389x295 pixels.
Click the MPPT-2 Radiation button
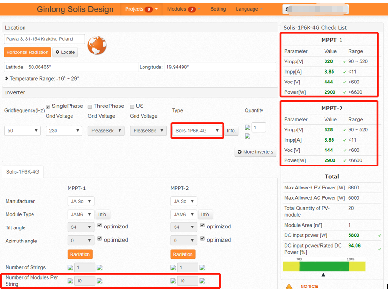tap(183, 254)
